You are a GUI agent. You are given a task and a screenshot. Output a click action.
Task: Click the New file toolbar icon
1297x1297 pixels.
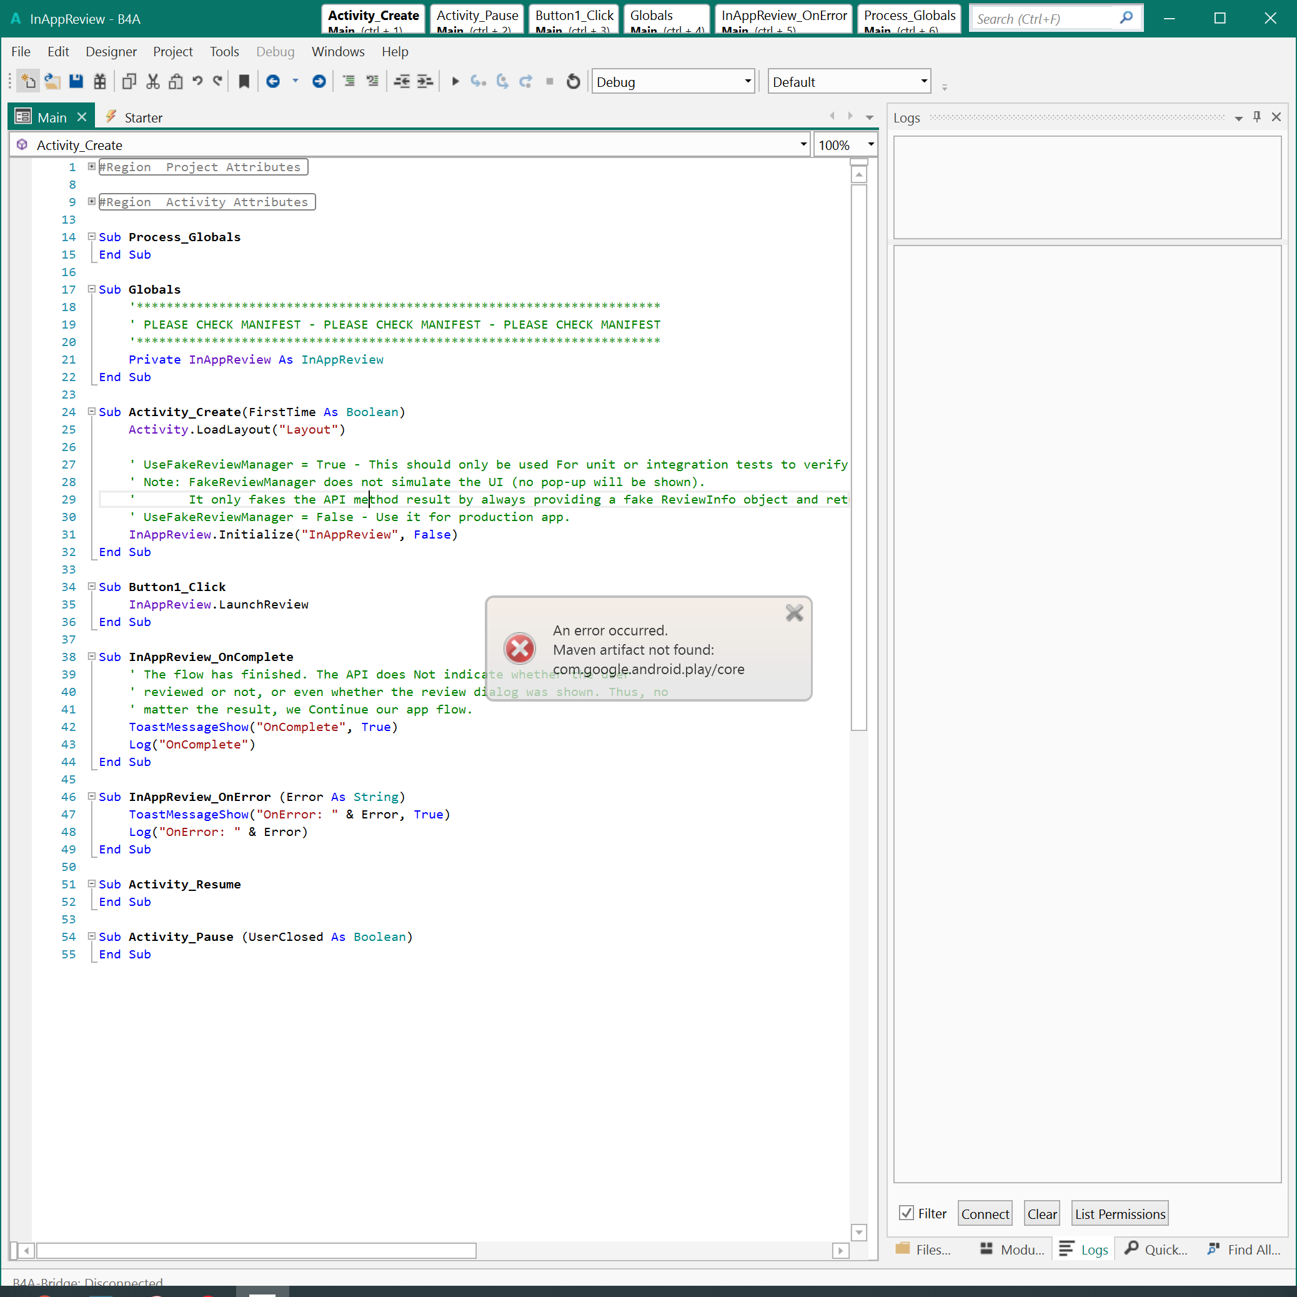tap(27, 81)
